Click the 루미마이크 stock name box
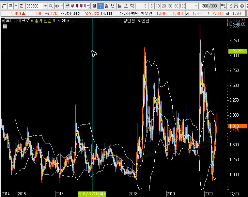Image resolution: width=248 pixels, height=197 pixels. (x=80, y=6)
